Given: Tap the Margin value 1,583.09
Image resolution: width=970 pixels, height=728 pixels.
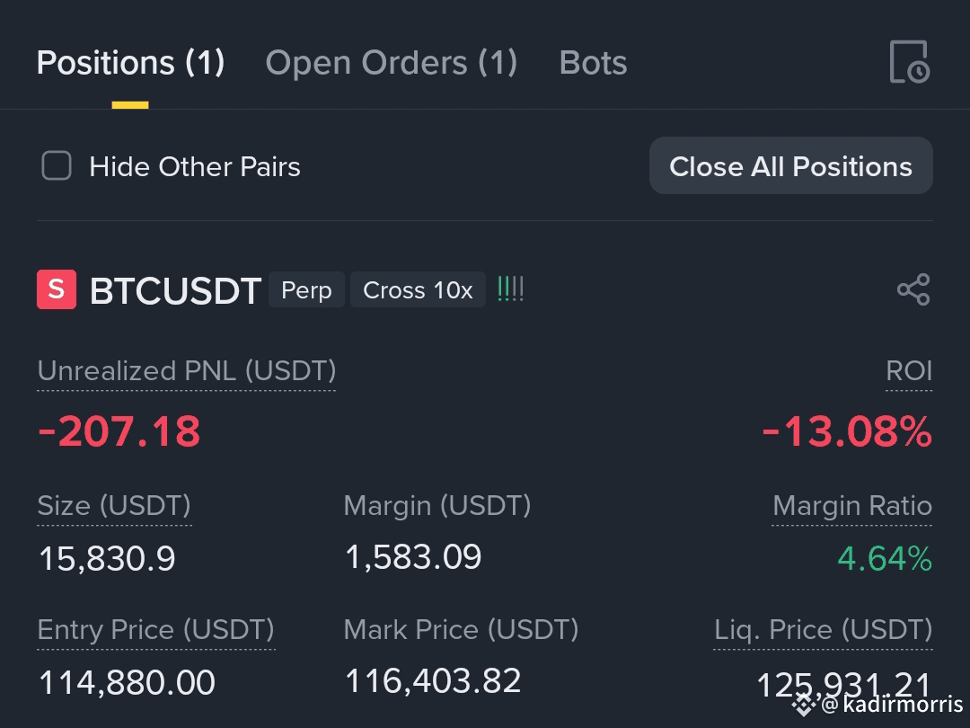Looking at the screenshot, I should (412, 557).
